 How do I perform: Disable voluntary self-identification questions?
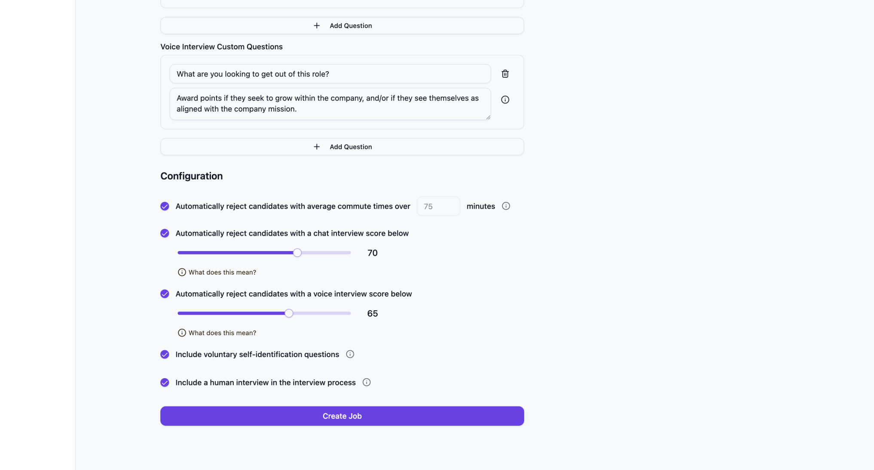[x=165, y=355]
